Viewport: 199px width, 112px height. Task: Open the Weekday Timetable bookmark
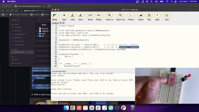click(19, 15)
